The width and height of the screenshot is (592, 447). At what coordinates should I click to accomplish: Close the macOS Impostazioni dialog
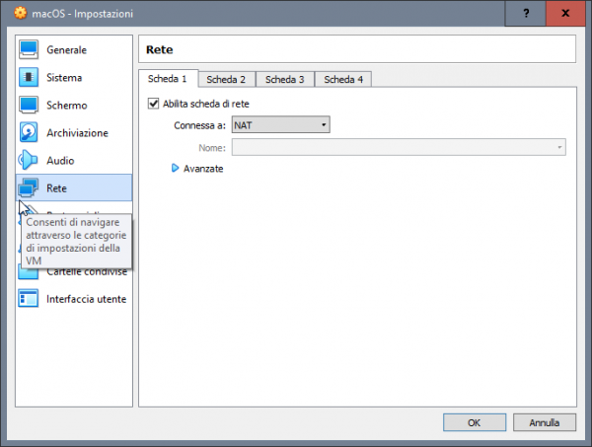point(565,13)
